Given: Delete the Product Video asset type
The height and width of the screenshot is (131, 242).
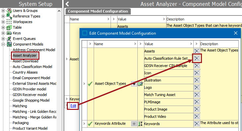Looking at the screenshot, I should point(197,116).
